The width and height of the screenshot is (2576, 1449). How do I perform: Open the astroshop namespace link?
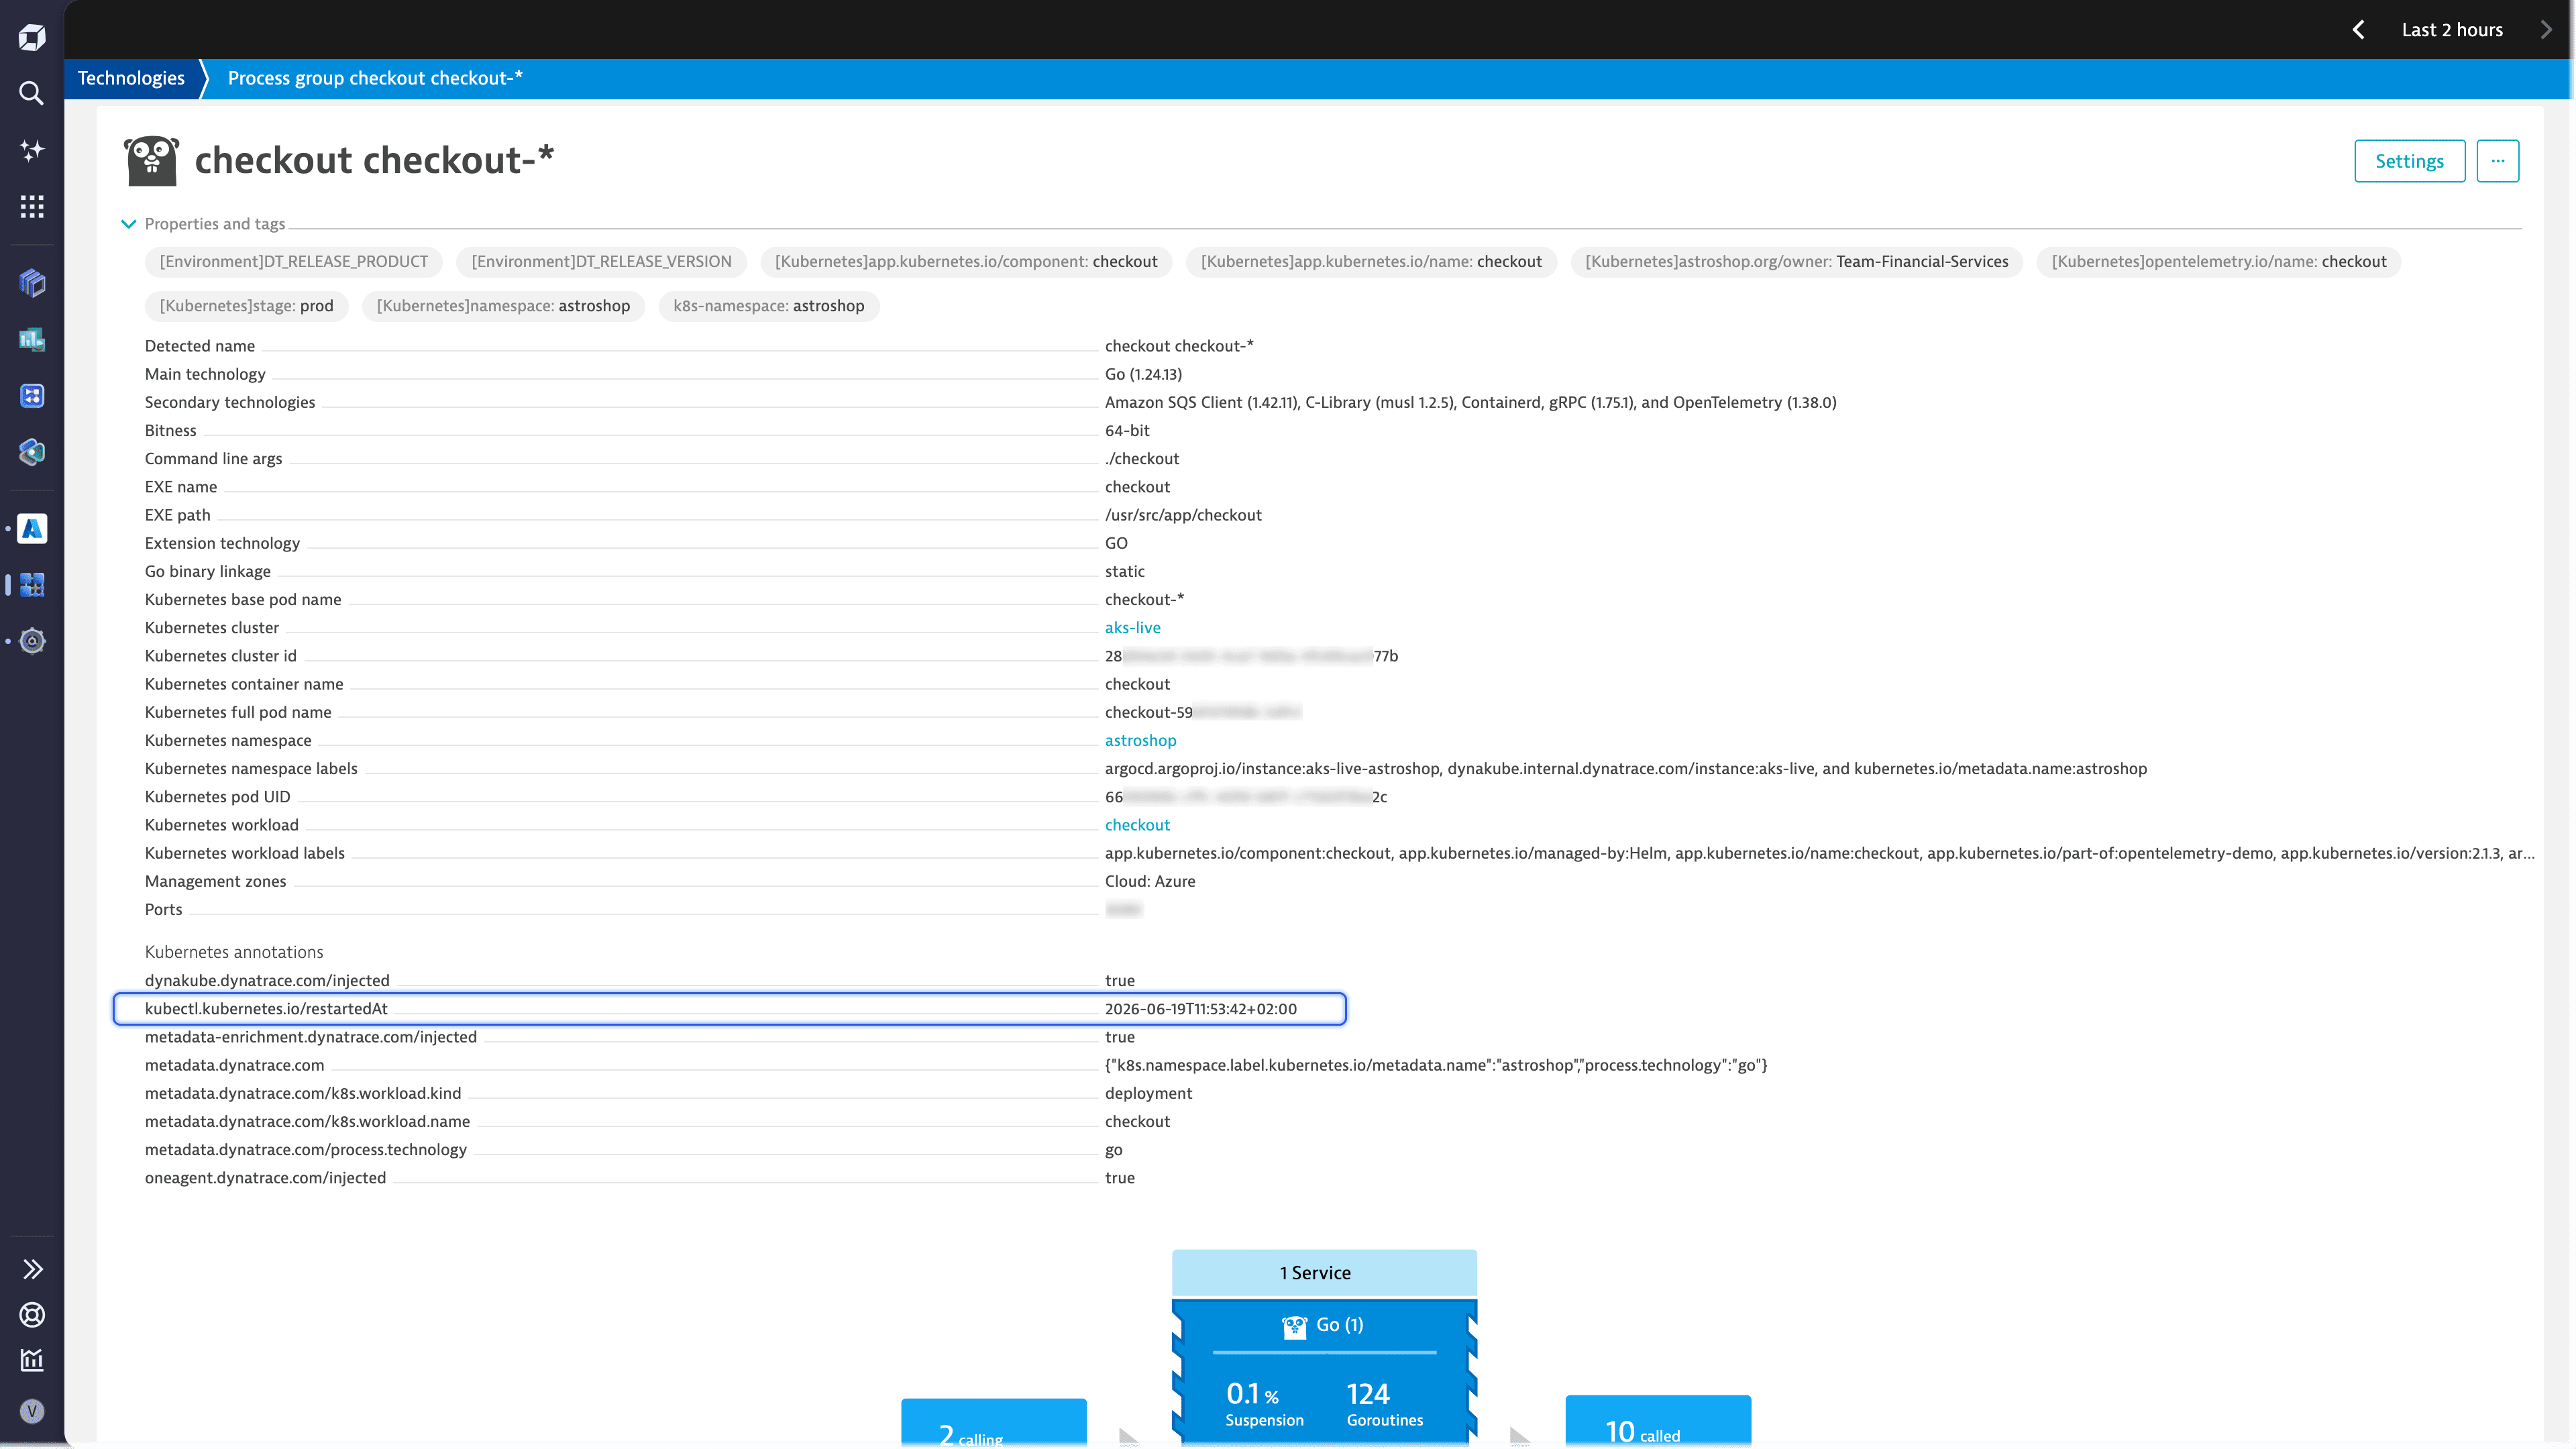pos(1140,741)
